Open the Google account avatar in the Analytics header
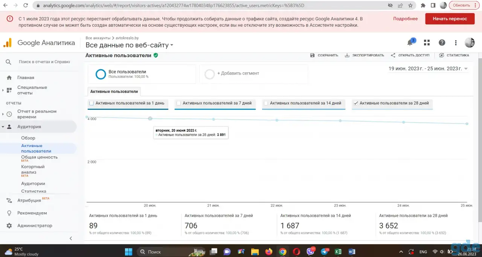The height and width of the screenshot is (257, 482). pyautogui.click(x=470, y=43)
